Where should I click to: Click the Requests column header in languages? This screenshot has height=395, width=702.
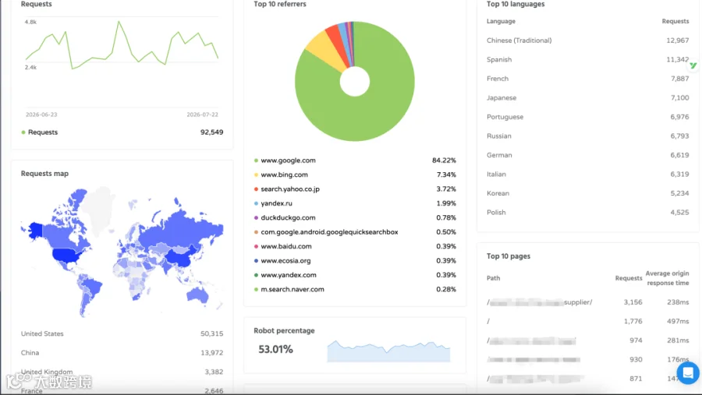[x=675, y=21]
